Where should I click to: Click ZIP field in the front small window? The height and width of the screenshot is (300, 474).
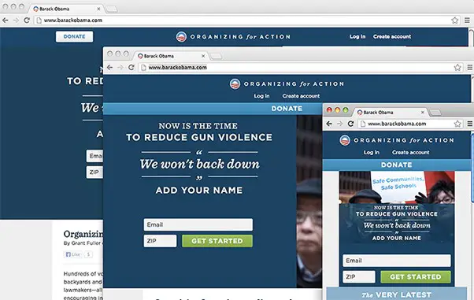[359, 276]
